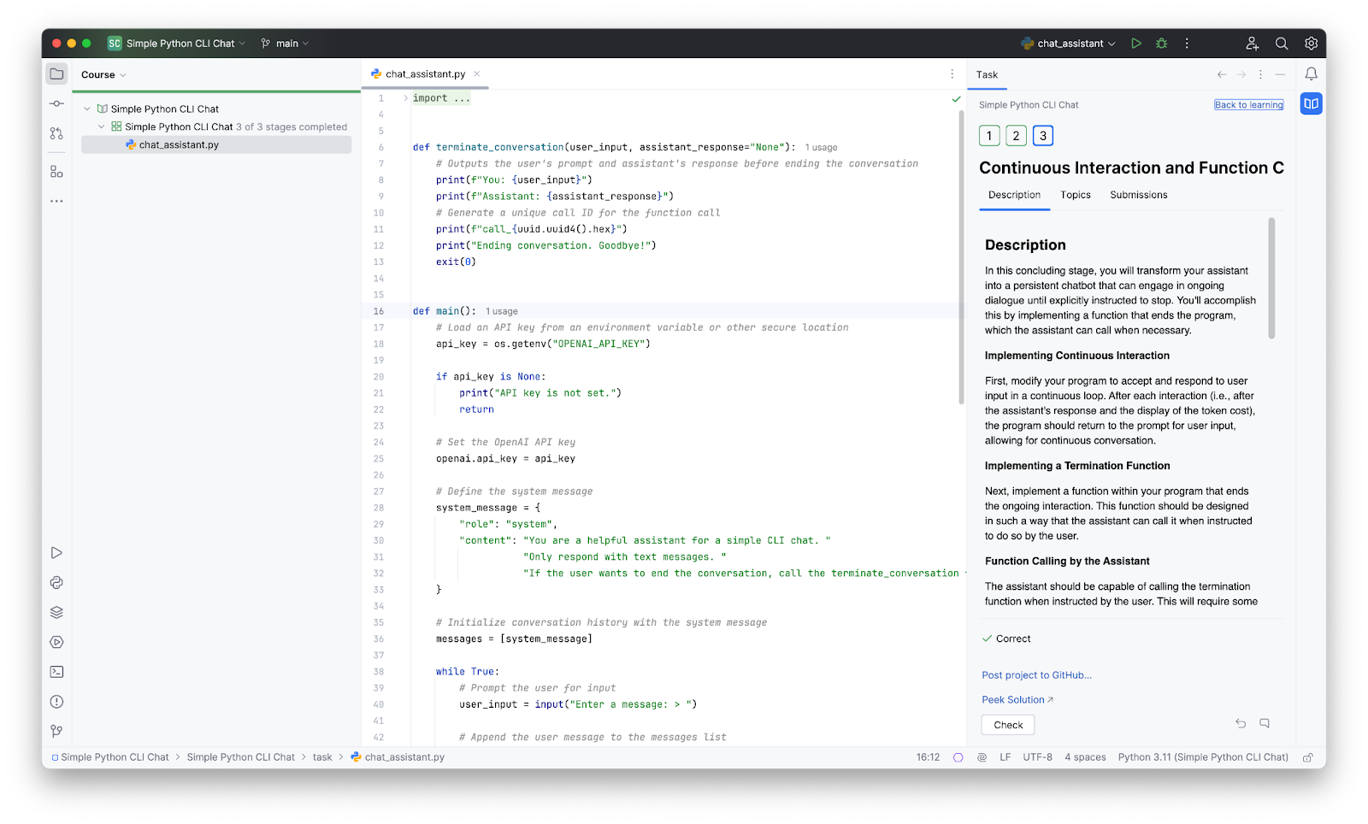Select the Submissions tab
Screen dimensions: 1368x824
click(1138, 195)
